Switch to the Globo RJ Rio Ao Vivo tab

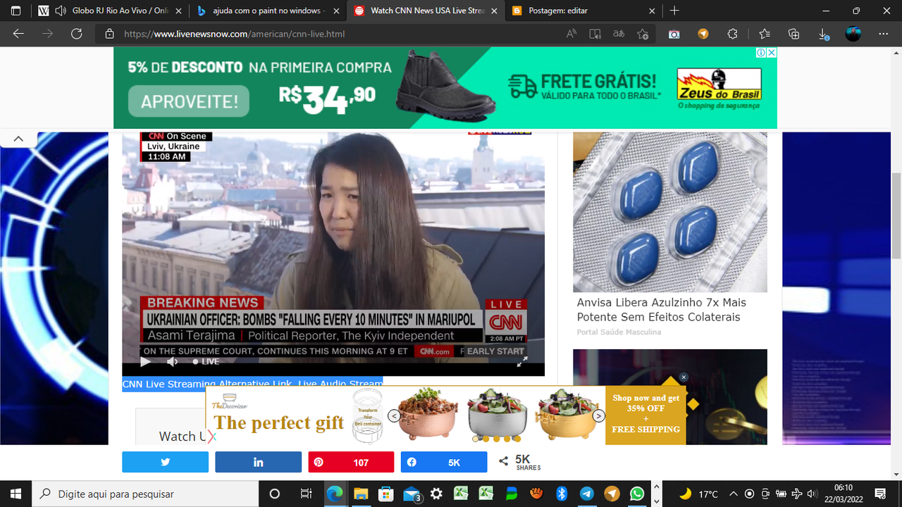tap(111, 11)
